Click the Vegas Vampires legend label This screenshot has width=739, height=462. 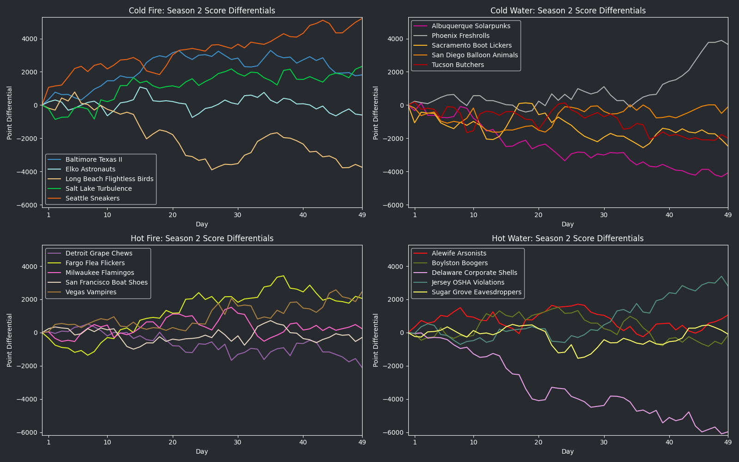(91, 292)
